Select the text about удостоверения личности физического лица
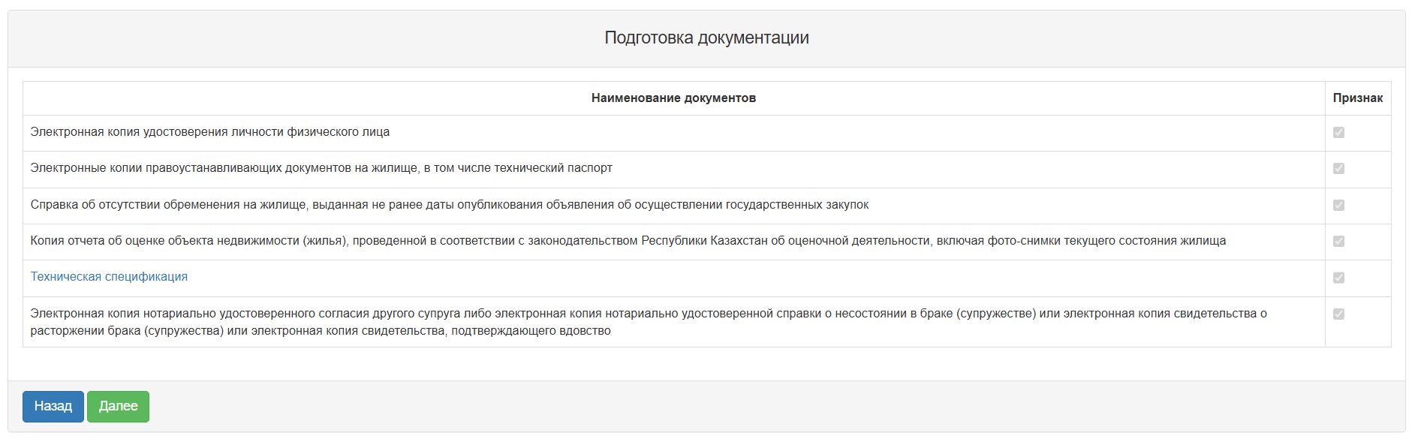 [210, 132]
